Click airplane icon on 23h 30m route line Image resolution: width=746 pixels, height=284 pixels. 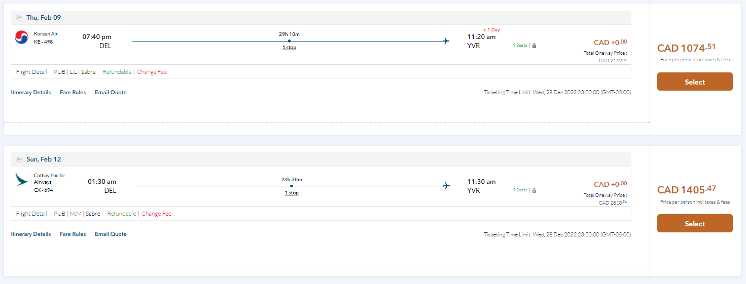click(x=446, y=186)
